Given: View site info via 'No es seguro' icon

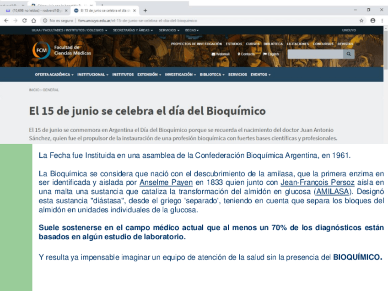Looking at the screenshot, I should point(45,21).
